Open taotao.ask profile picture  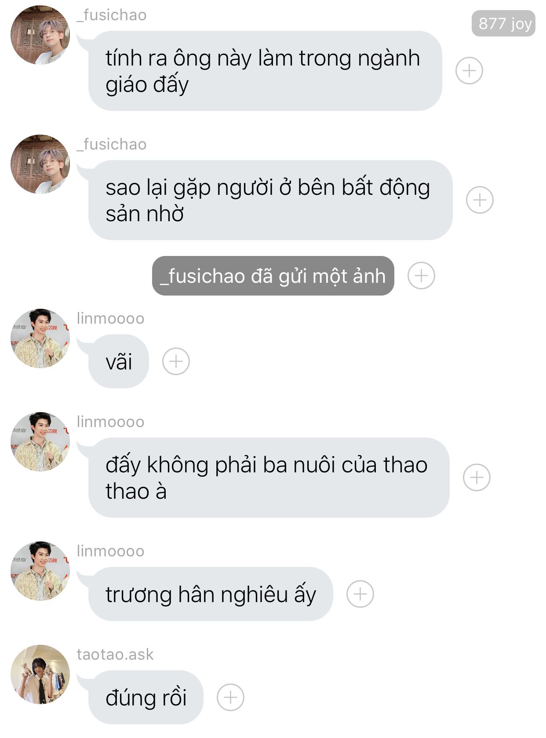tap(40, 674)
